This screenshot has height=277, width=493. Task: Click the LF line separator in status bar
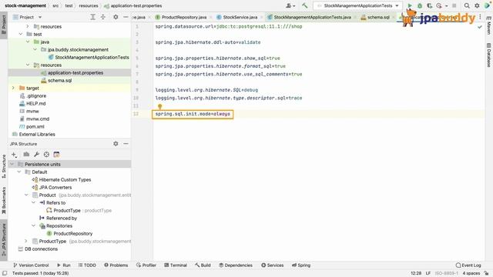[x=428, y=273]
